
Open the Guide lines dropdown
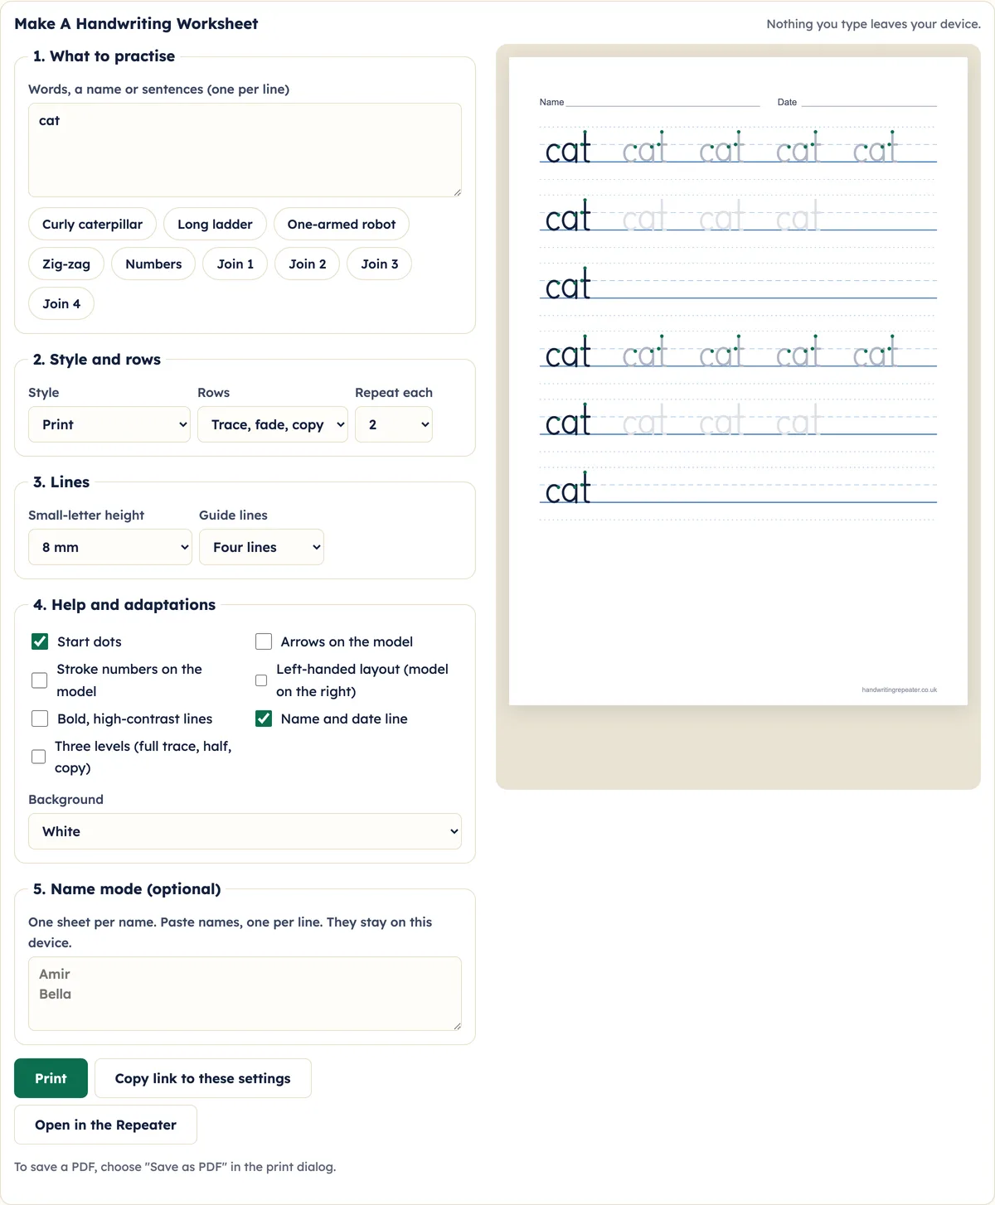coord(261,547)
